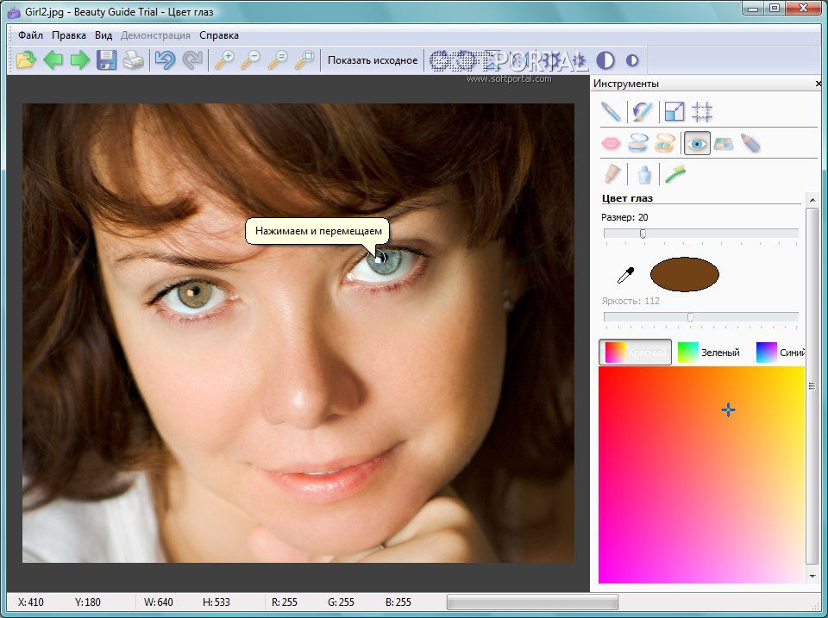Pick the lotion bottle tool
The width and height of the screenshot is (828, 618).
click(x=643, y=174)
